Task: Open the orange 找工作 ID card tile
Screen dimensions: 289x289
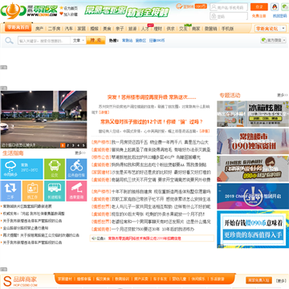Action: (33, 191)
